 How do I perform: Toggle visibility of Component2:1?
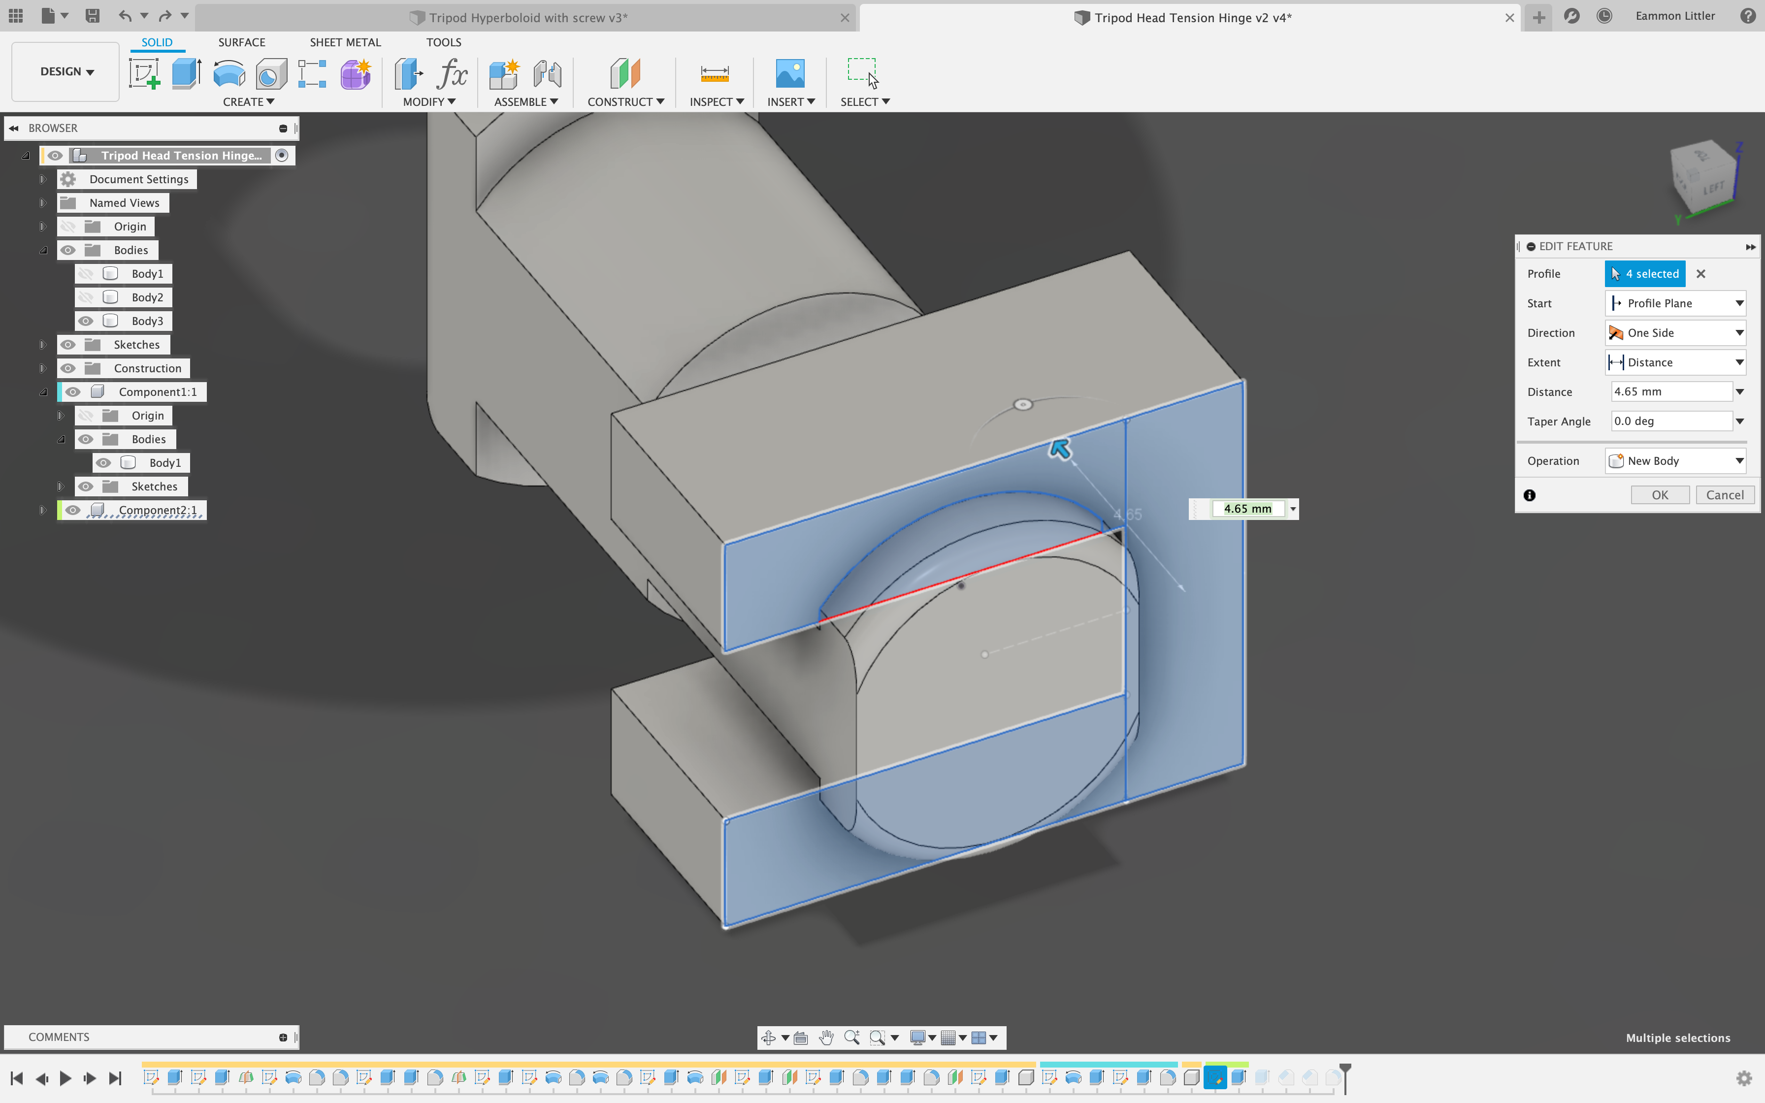(x=73, y=510)
